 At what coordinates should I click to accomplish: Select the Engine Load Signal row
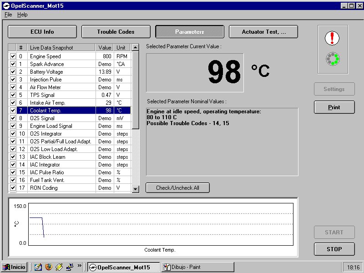point(70,126)
